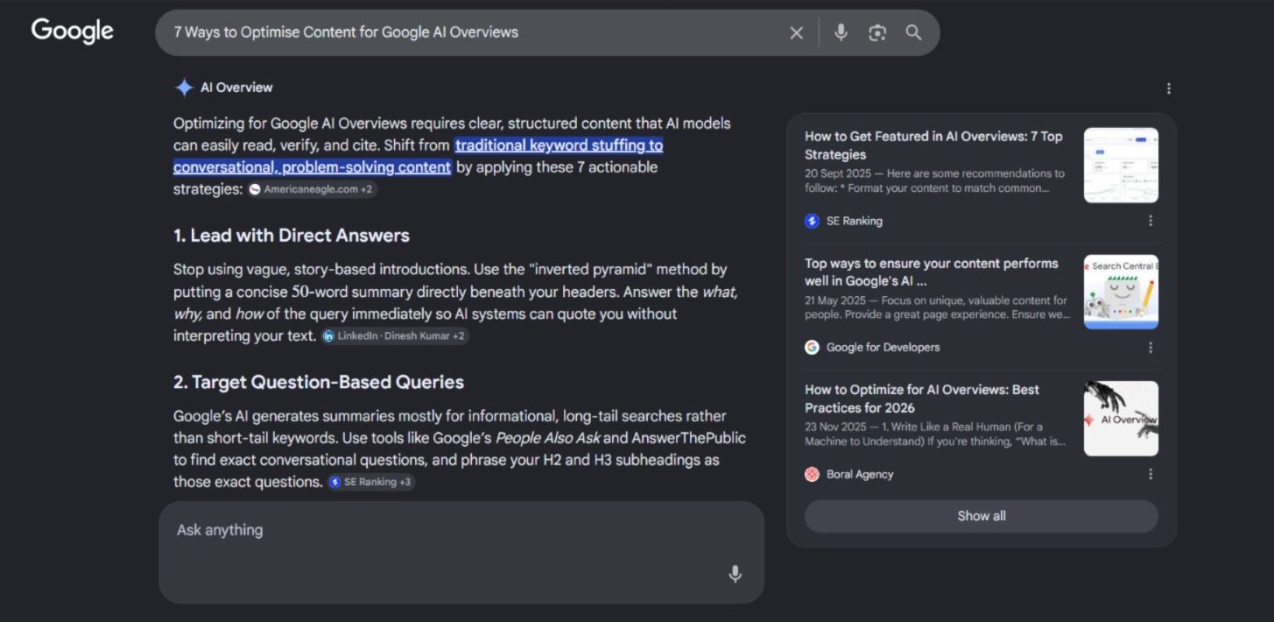The width and height of the screenshot is (1274, 622).
Task: Start voice search with microphone icon
Action: (x=841, y=32)
